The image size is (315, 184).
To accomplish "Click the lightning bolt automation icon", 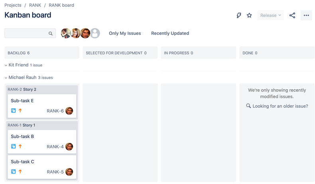I will tap(239, 15).
